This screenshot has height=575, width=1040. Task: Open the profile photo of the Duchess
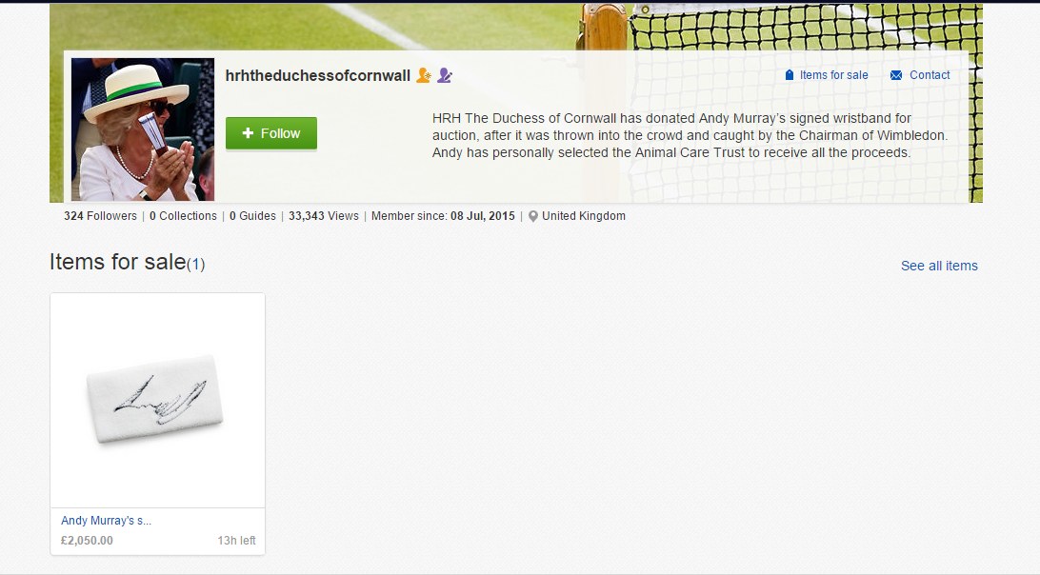coord(143,129)
